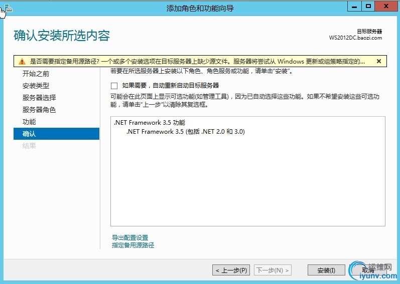
Task: Click the WS2012DC.baozi.com server name
Action: tap(355, 38)
